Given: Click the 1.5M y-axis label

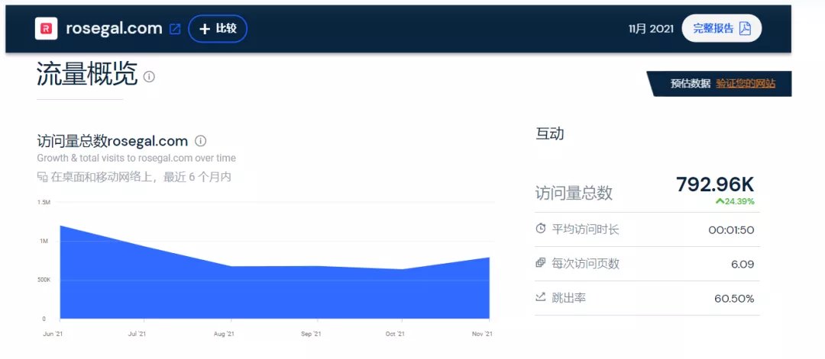Looking at the screenshot, I should 44,203.
